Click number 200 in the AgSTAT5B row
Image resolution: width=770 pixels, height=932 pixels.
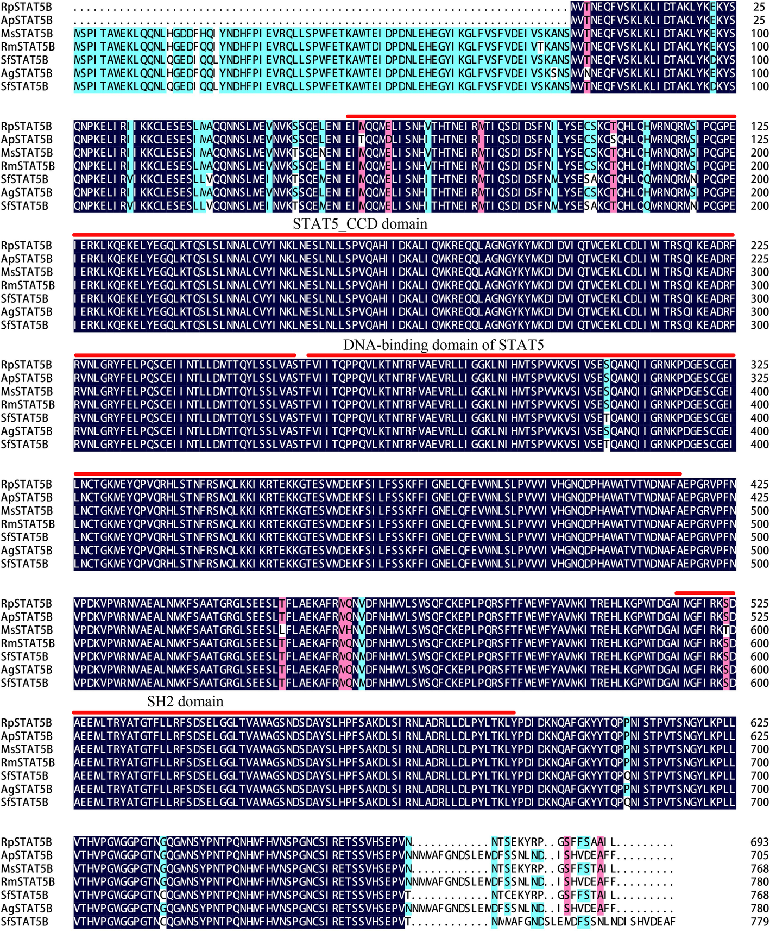click(760, 193)
